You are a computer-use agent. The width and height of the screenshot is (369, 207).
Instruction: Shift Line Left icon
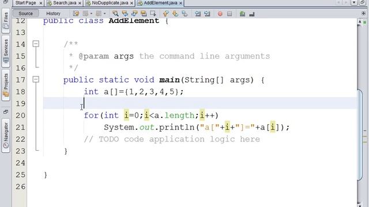(198, 14)
